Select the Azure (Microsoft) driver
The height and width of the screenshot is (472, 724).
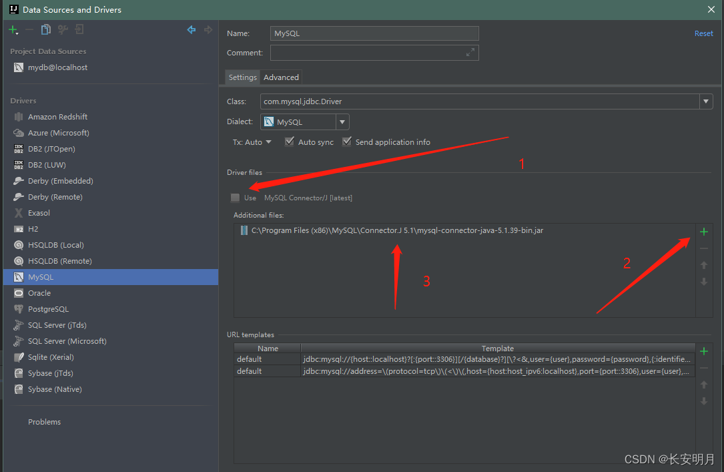(111, 133)
